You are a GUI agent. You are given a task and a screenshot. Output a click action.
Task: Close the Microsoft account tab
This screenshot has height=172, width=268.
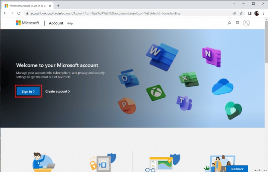click(x=50, y=6)
